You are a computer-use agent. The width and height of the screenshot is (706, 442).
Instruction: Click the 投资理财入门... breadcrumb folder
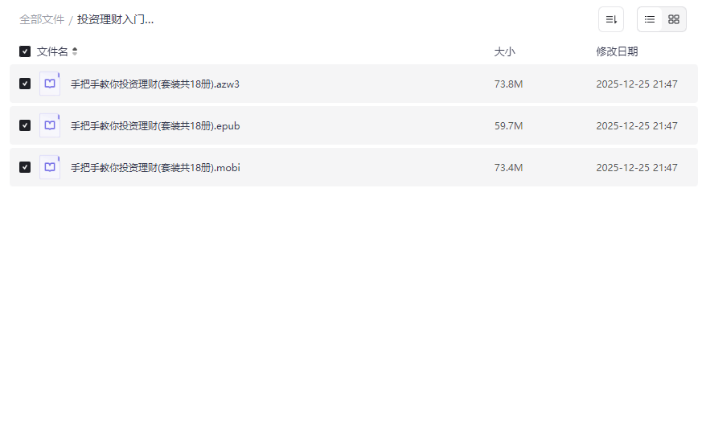click(x=115, y=19)
